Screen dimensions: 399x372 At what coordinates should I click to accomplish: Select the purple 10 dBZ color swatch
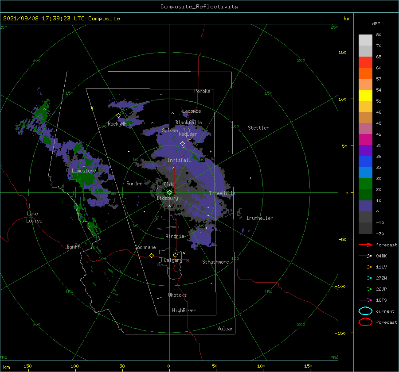point(365,206)
